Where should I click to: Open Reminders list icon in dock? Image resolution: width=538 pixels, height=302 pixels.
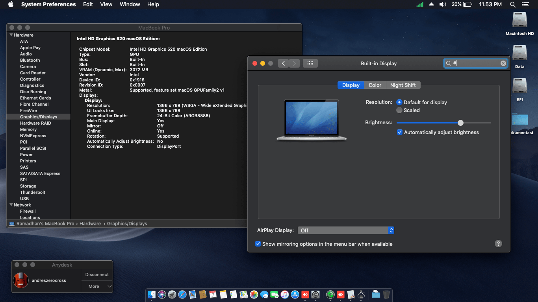tap(234, 295)
